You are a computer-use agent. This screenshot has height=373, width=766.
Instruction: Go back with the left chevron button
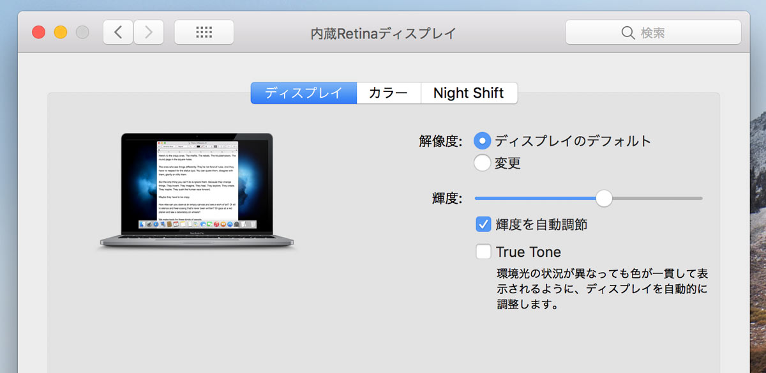click(118, 32)
